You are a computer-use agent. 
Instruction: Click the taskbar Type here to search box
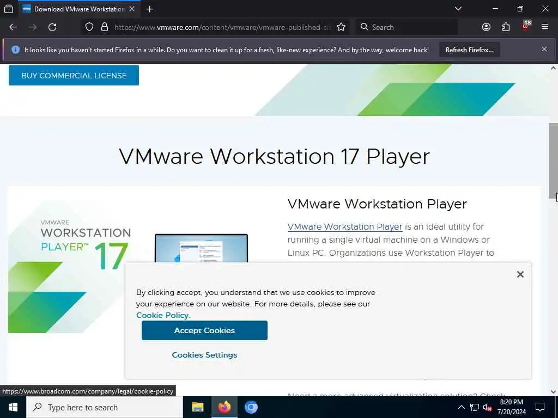[x=105, y=407]
